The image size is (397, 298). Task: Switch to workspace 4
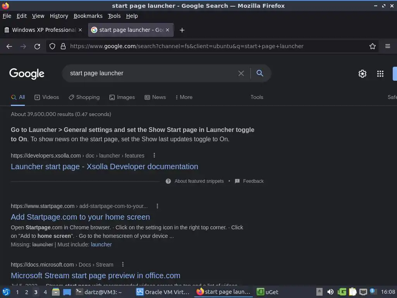[x=45, y=292]
